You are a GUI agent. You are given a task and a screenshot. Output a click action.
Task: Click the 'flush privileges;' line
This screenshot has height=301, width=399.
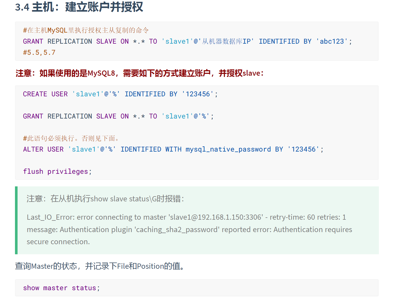point(57,171)
